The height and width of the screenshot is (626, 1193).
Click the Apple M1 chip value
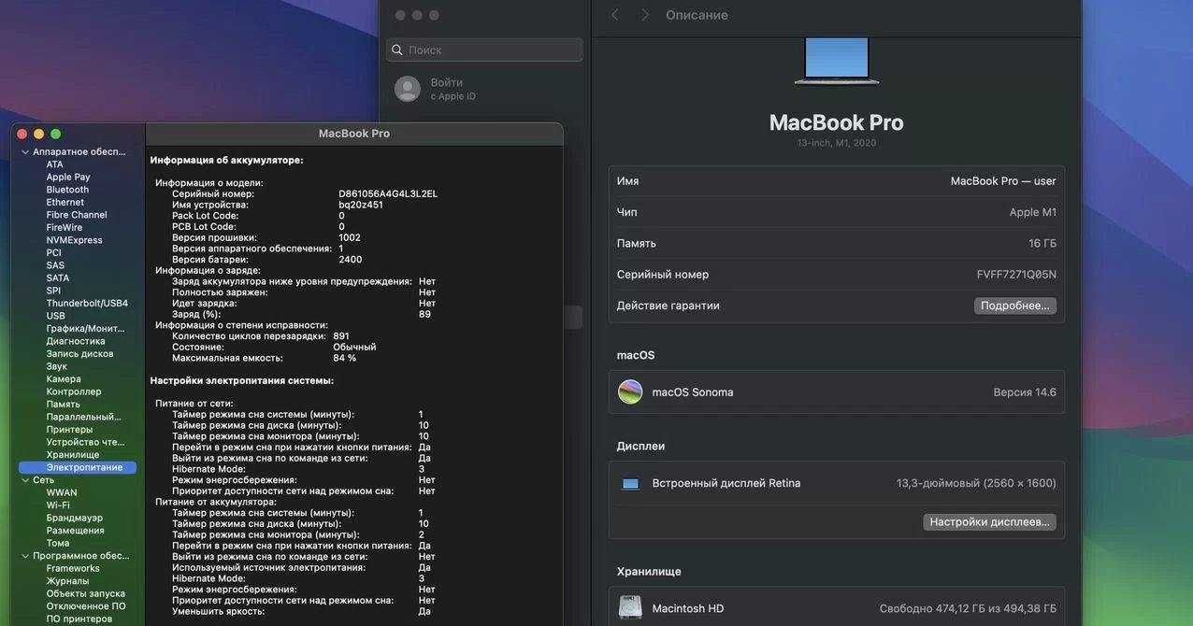click(x=1033, y=212)
